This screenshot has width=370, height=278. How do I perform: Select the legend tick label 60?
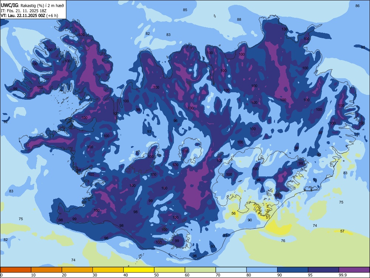point(187,275)
